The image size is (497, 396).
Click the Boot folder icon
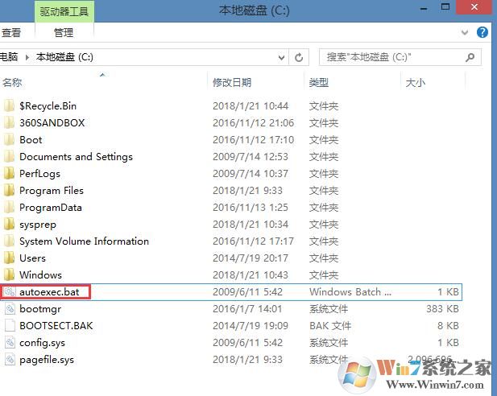pos(9,140)
